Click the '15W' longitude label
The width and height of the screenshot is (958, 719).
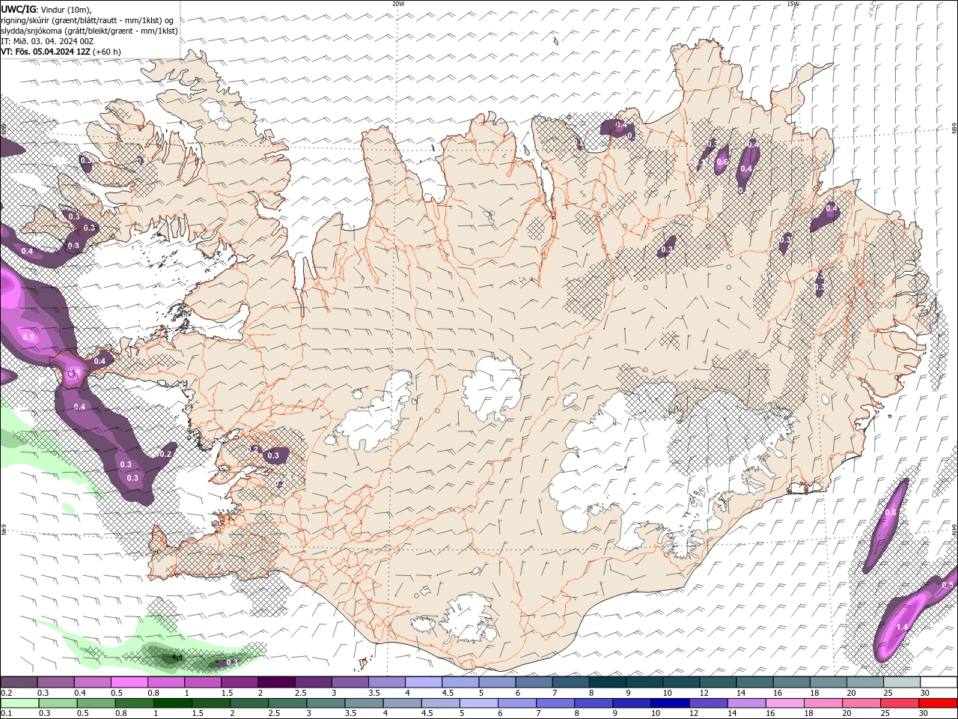pos(793,4)
